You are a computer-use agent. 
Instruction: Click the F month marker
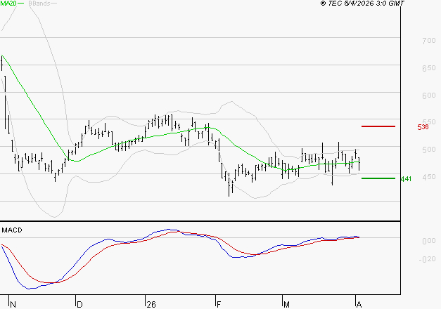[x=219, y=305]
